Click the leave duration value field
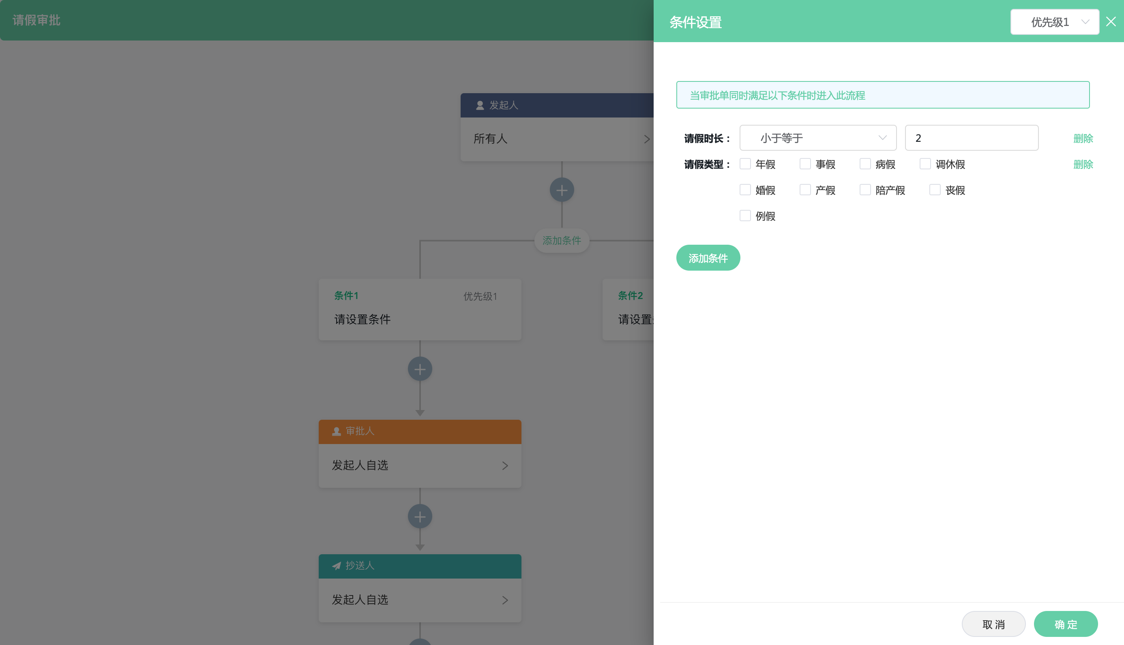1124x645 pixels. pyautogui.click(x=971, y=138)
